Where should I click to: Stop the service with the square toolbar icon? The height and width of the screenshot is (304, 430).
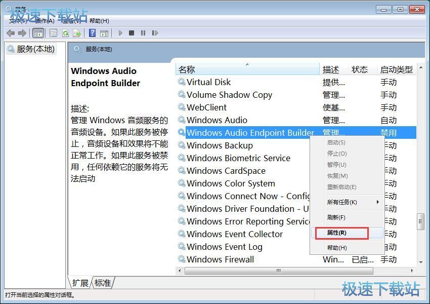click(132, 33)
